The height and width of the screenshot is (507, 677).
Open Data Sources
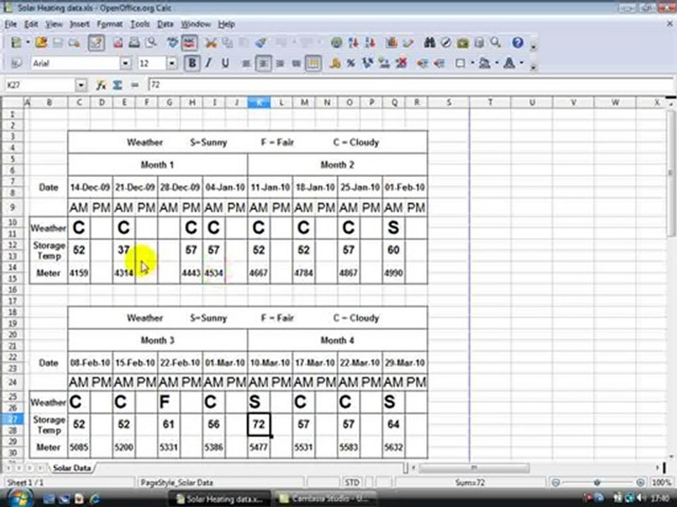pyautogui.click(x=480, y=42)
